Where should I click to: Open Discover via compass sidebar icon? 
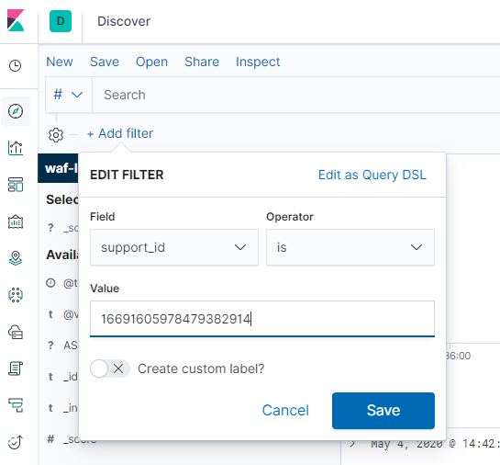16,111
